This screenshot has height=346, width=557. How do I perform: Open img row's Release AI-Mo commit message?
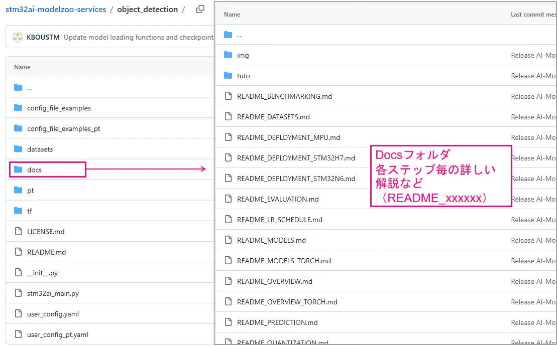point(533,55)
